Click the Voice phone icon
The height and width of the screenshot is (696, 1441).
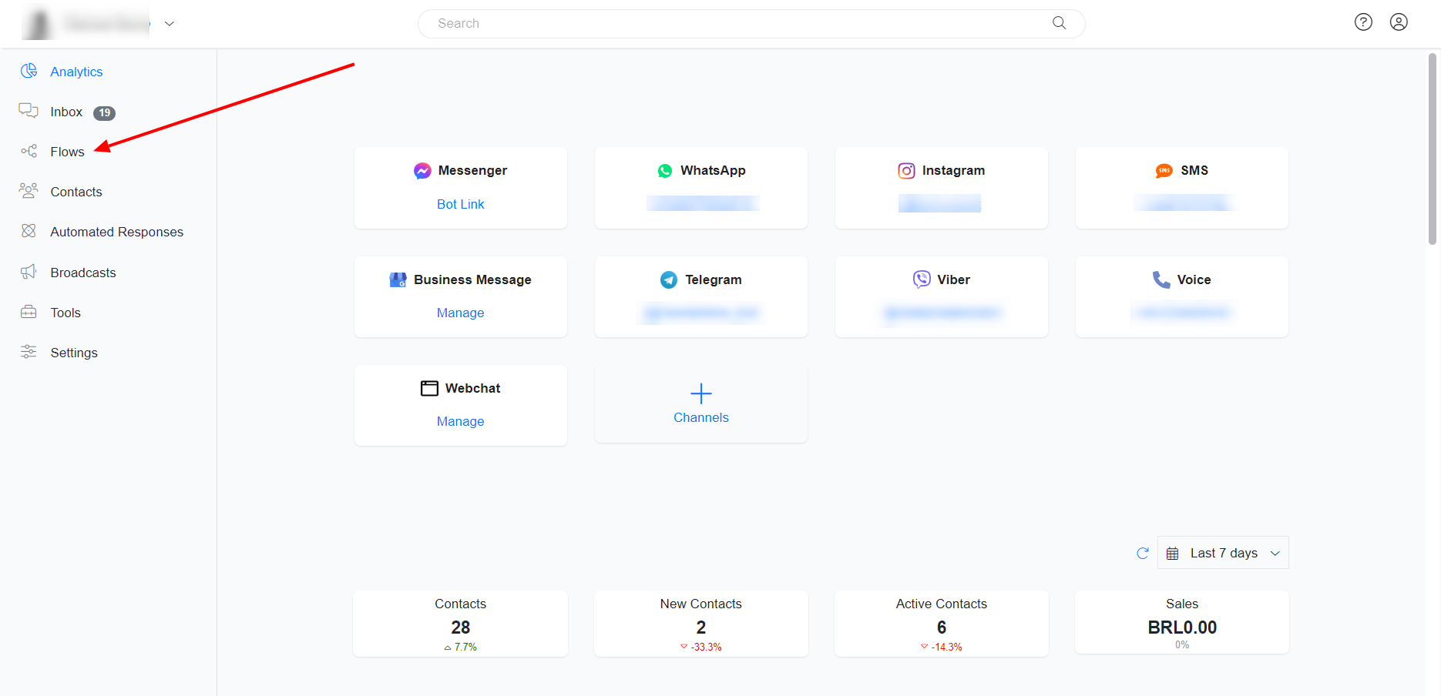[x=1161, y=279]
